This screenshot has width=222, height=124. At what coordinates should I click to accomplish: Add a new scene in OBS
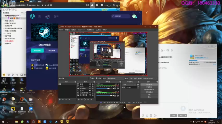click(60, 99)
